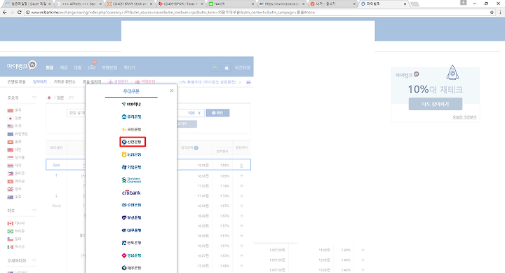Choose 대만 from country list

click(x=14, y=149)
